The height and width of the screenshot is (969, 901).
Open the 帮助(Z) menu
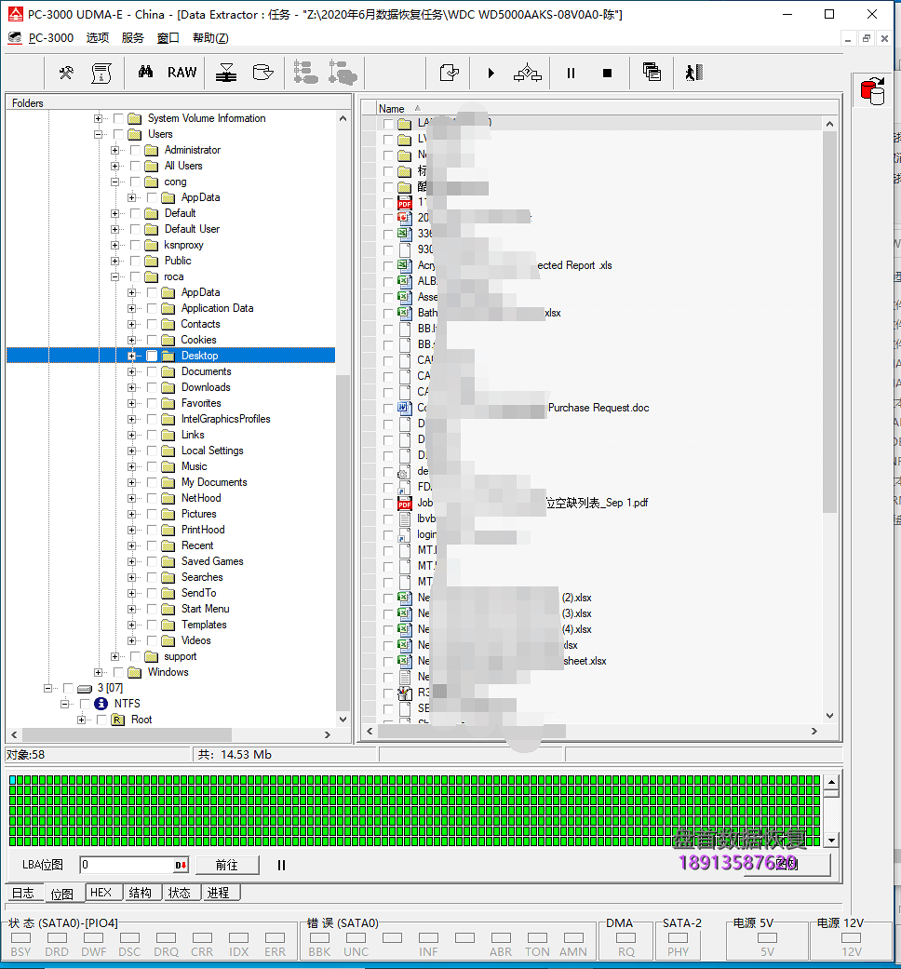coord(210,37)
